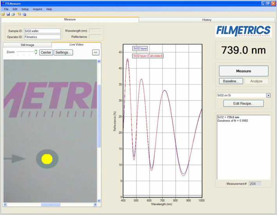The image size is (277, 215).
Task: Click the Sample ID input field
Action: 42,30
